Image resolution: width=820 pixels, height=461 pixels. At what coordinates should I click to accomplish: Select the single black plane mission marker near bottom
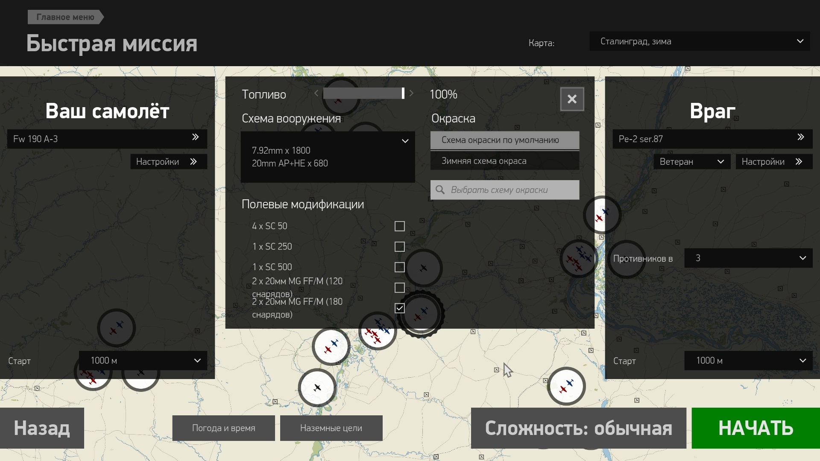[317, 388]
